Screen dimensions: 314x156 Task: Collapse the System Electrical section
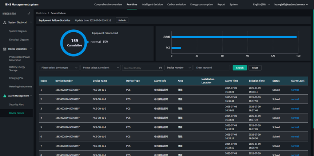pyautogui.click(x=31, y=22)
